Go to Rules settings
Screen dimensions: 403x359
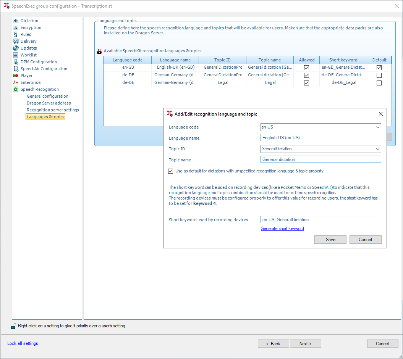click(x=26, y=34)
